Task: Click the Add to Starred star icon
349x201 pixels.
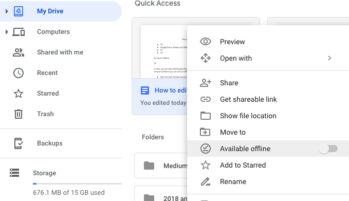Action: (x=206, y=165)
